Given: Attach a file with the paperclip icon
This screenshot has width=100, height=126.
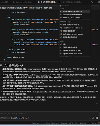Looking at the screenshot, I should click(93, 118).
